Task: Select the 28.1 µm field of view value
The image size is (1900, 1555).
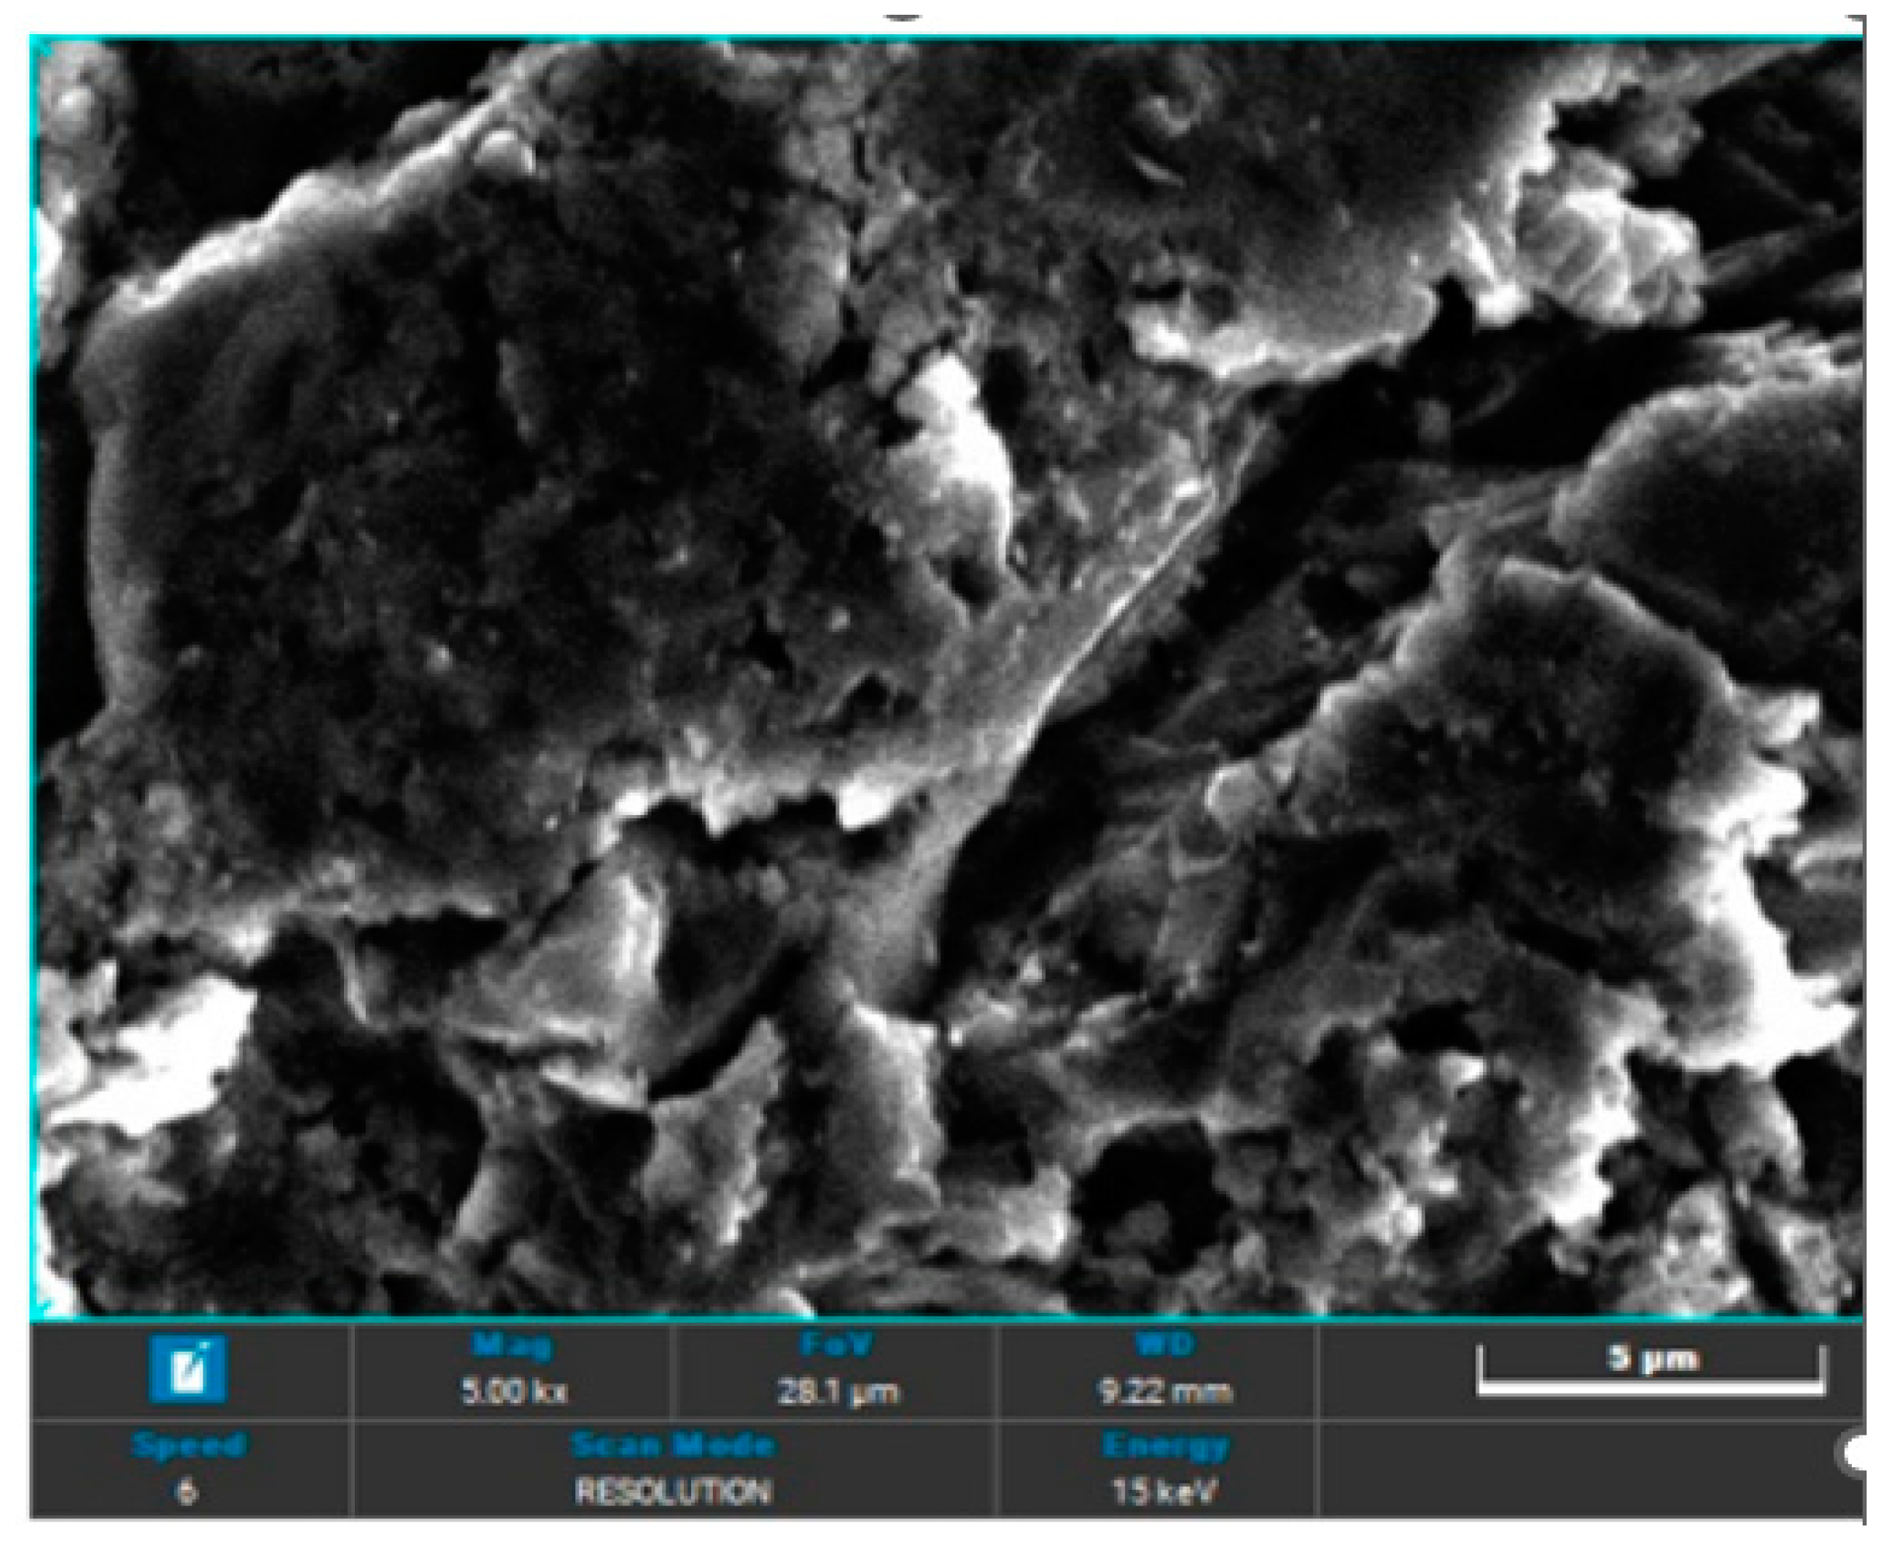Action: (x=837, y=1393)
